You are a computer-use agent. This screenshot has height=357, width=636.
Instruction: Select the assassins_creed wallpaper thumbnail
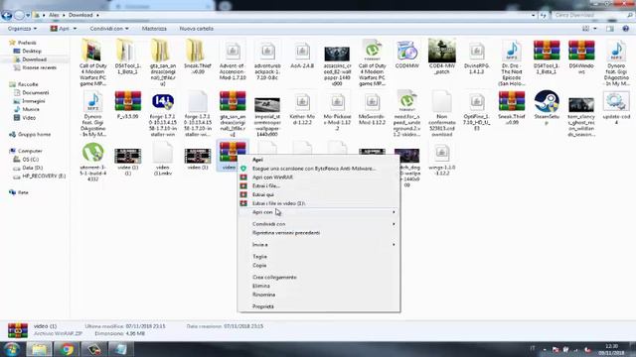click(337, 53)
